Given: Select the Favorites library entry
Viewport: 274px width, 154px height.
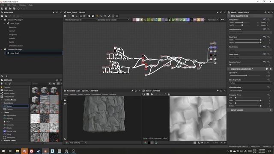Looking at the screenshot, I should point(7,87).
